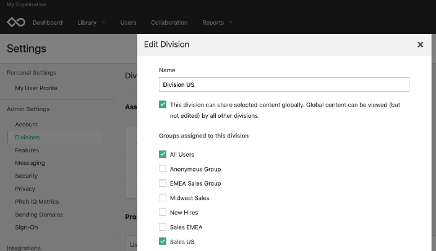Open Account admin settings

point(27,125)
